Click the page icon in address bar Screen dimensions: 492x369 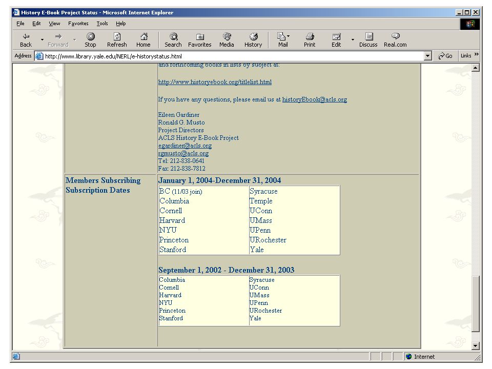point(39,56)
